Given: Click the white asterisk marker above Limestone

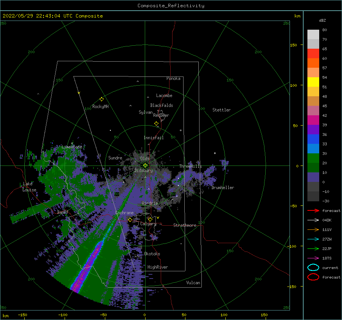Looking at the screenshot, I should pos(72,143).
